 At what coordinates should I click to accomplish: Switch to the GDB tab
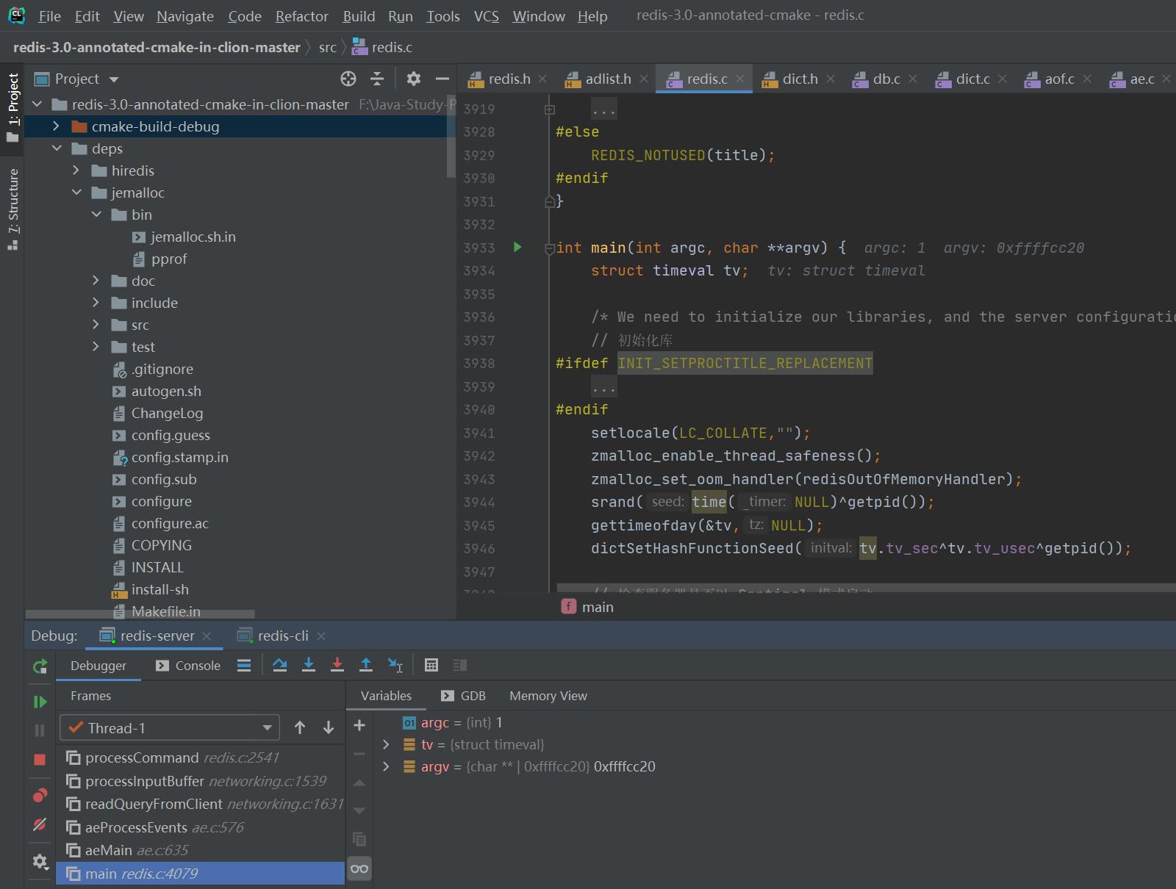coord(463,696)
